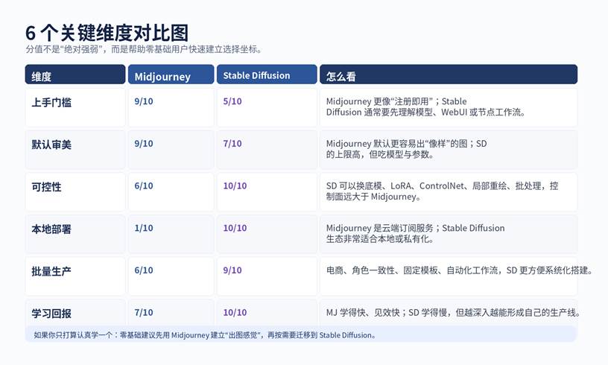Screen dimensions: 608x365
Task: Select Stable Diffusion's 9/10 score for 批量生产
Action: pyautogui.click(x=232, y=270)
